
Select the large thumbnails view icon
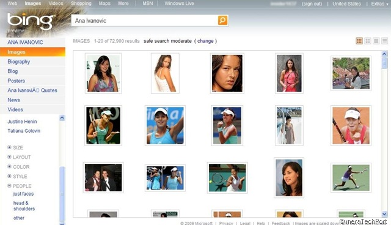376,41
